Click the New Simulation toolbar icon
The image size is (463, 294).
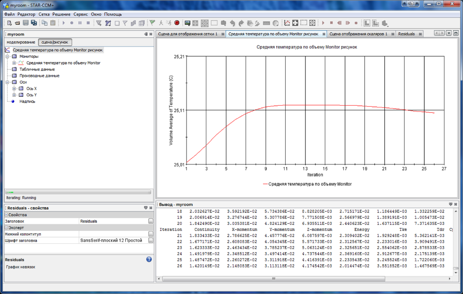point(9,23)
